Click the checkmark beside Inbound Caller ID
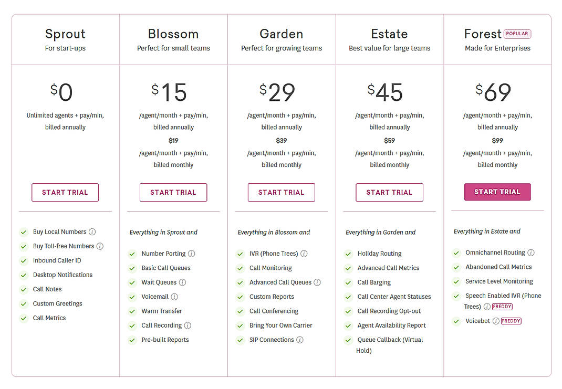The height and width of the screenshot is (389, 562). click(24, 260)
